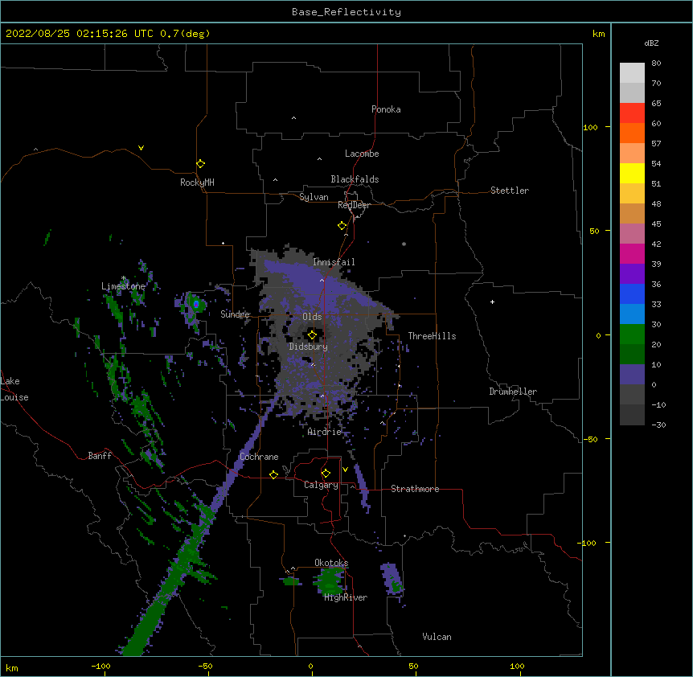Click the Base_Reflectivity title text

[x=346, y=12]
